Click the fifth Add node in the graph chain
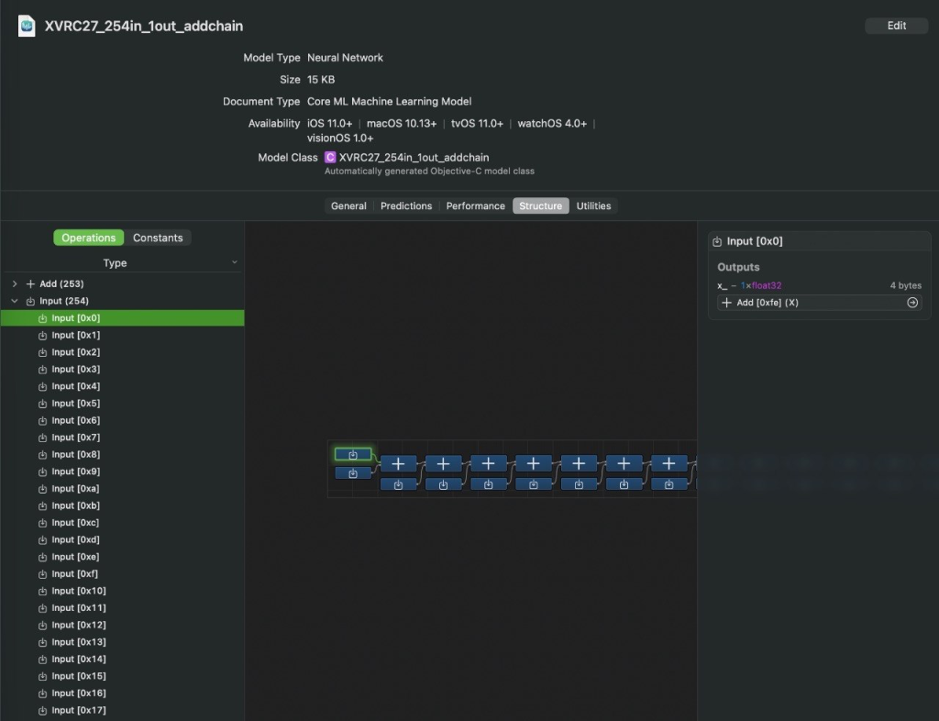Image resolution: width=939 pixels, height=721 pixels. pos(579,463)
